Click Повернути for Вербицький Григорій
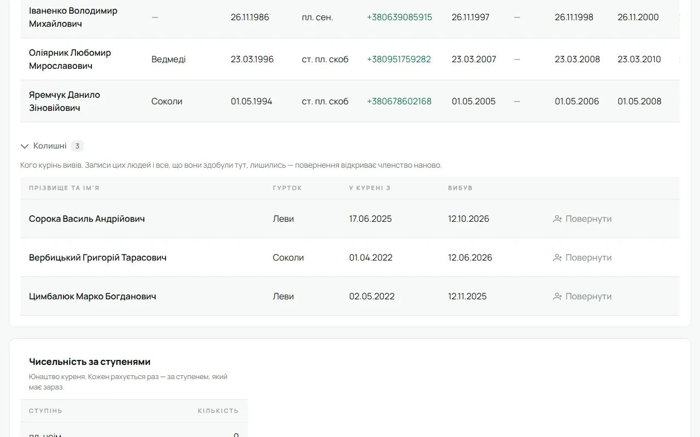The height and width of the screenshot is (437, 700). (582, 257)
